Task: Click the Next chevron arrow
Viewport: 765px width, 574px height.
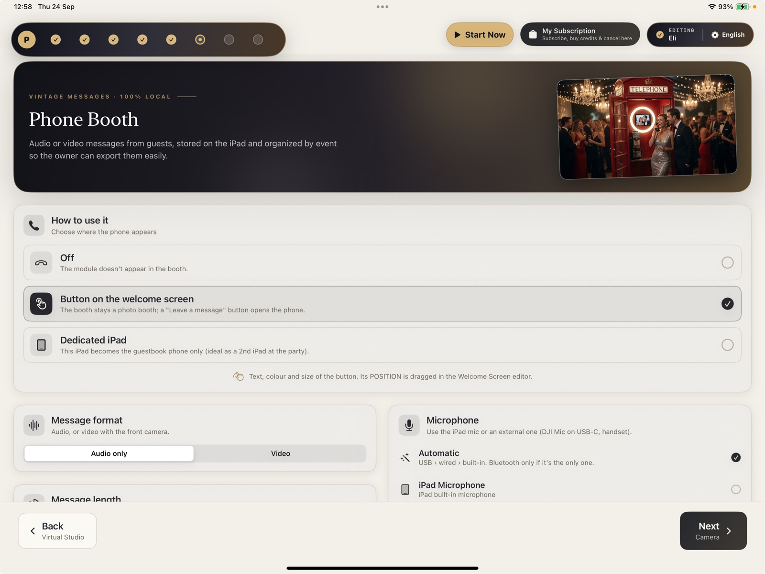Action: tap(729, 531)
